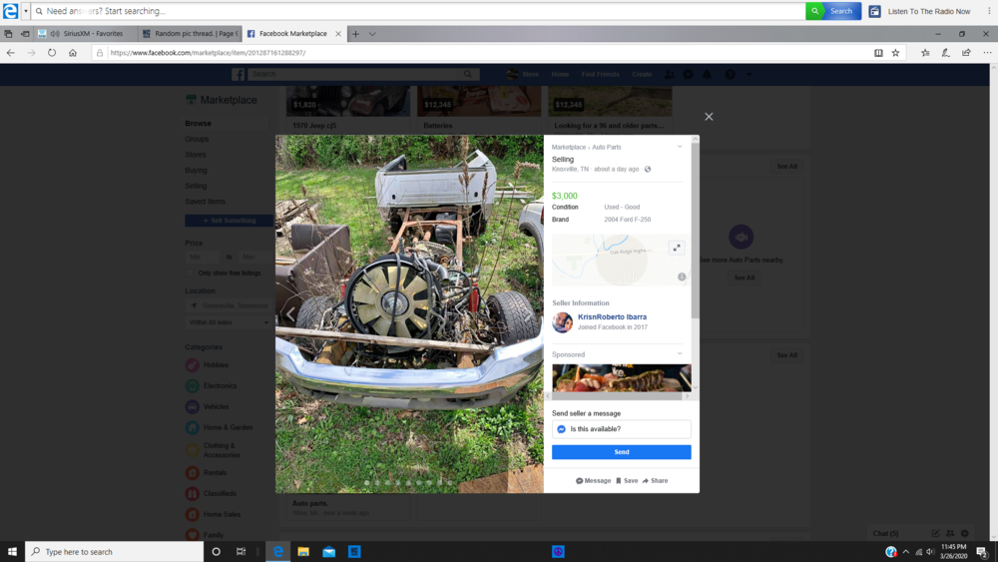Expand the map to full view

click(x=676, y=248)
